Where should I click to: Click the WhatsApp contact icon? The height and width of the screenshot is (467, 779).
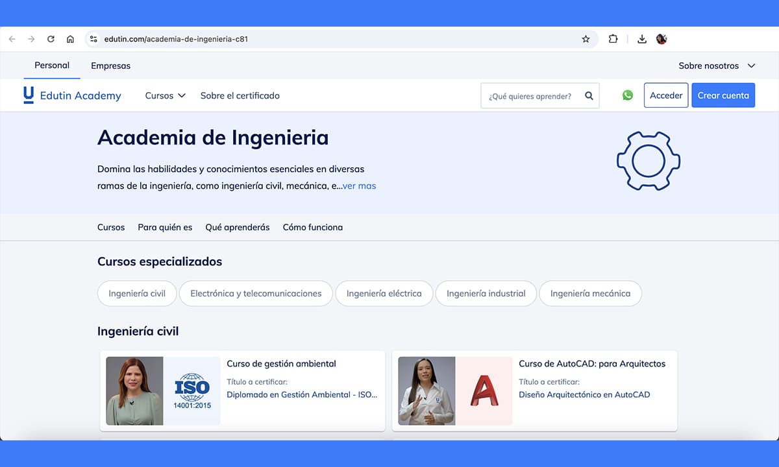(x=627, y=95)
